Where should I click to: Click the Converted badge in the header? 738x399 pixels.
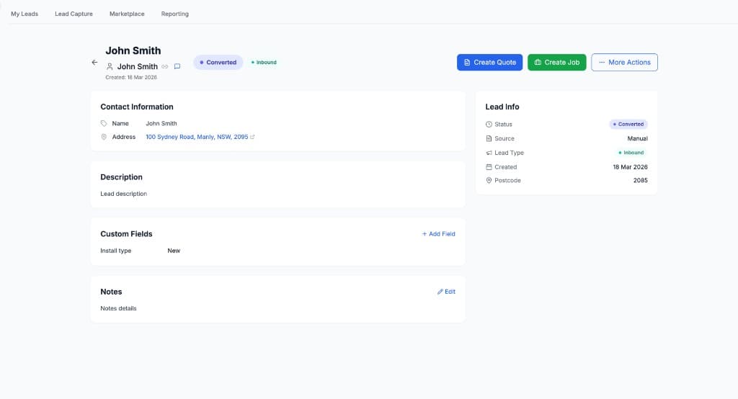pyautogui.click(x=218, y=62)
